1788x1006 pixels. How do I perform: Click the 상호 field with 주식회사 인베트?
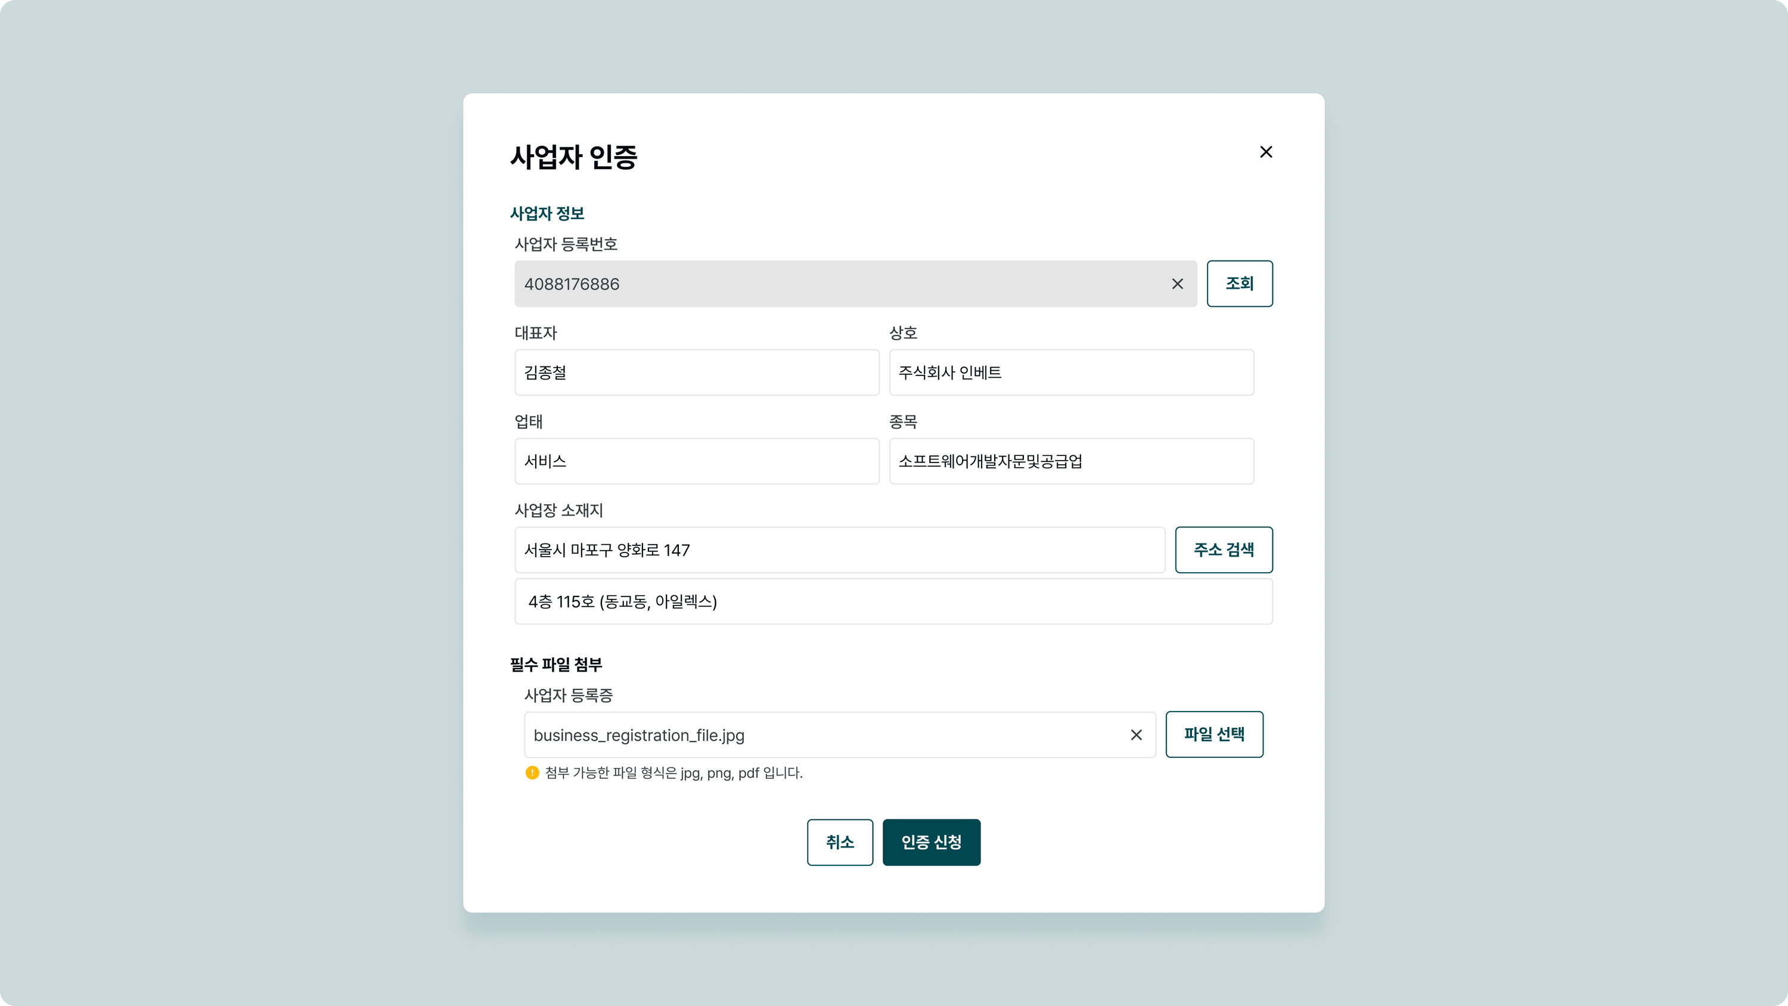(x=1071, y=373)
